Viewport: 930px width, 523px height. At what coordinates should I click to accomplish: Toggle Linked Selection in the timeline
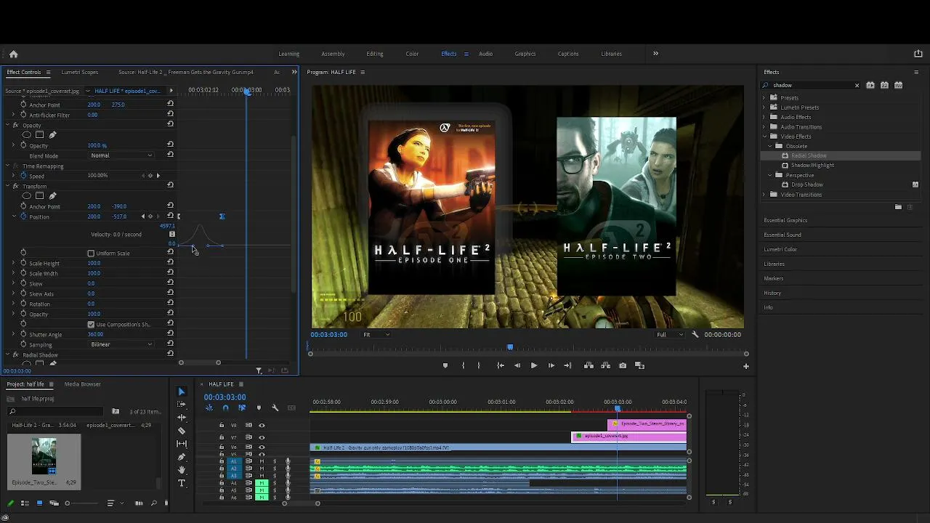pyautogui.click(x=242, y=408)
